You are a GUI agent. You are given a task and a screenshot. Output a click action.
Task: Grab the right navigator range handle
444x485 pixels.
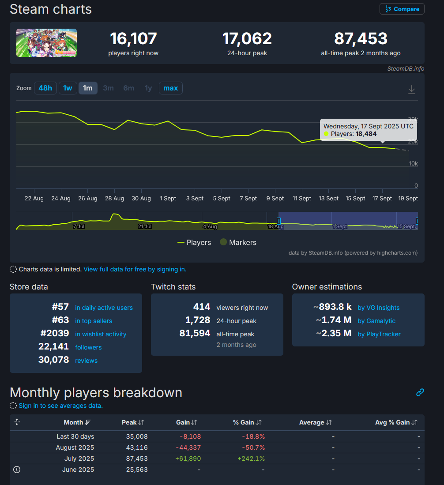point(417,221)
